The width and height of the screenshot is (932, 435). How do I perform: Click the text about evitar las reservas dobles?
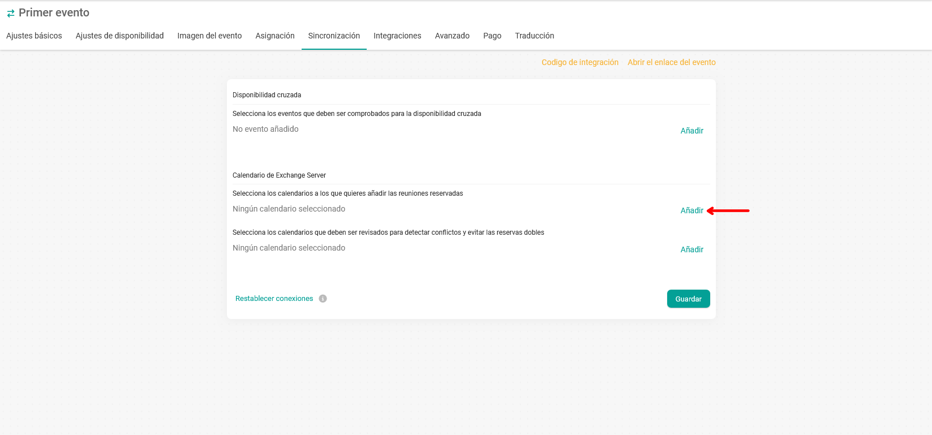coord(388,232)
